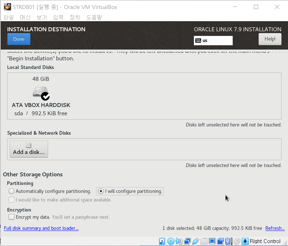Viewport: 288px width, 246px height.
Task: Click the 'Local Standard Disks' heading
Action: coord(31,67)
